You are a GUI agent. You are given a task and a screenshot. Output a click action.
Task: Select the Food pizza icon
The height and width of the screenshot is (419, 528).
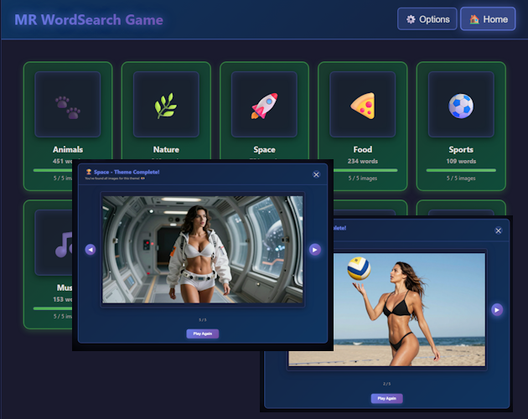[363, 105]
